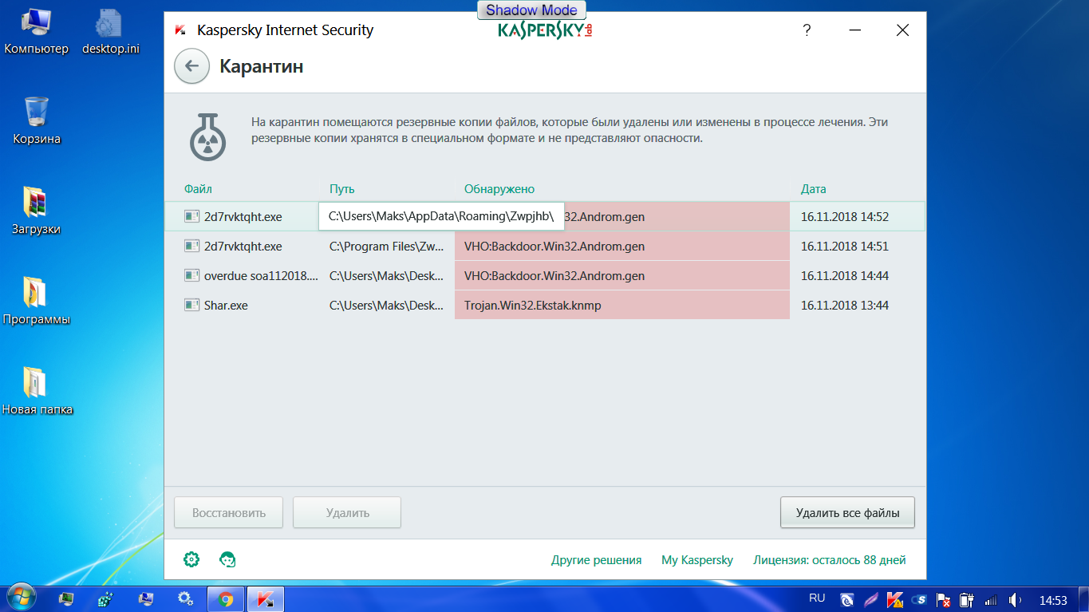The width and height of the screenshot is (1089, 612).
Task: Select the desktop.ini file on the desktop
Action: coord(111,33)
